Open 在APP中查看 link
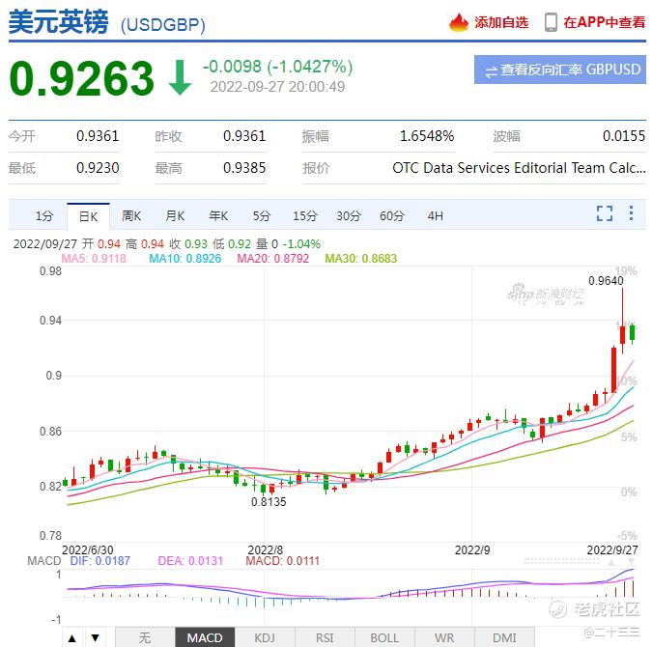 pos(604,22)
